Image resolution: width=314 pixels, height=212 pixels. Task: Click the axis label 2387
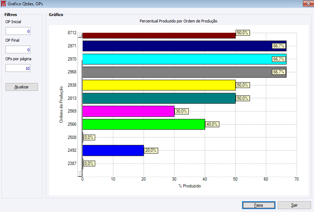pos(72,164)
